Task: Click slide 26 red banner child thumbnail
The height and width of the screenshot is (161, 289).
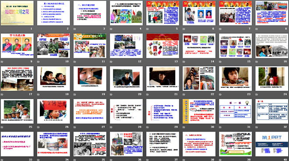Action: click(53, 111)
